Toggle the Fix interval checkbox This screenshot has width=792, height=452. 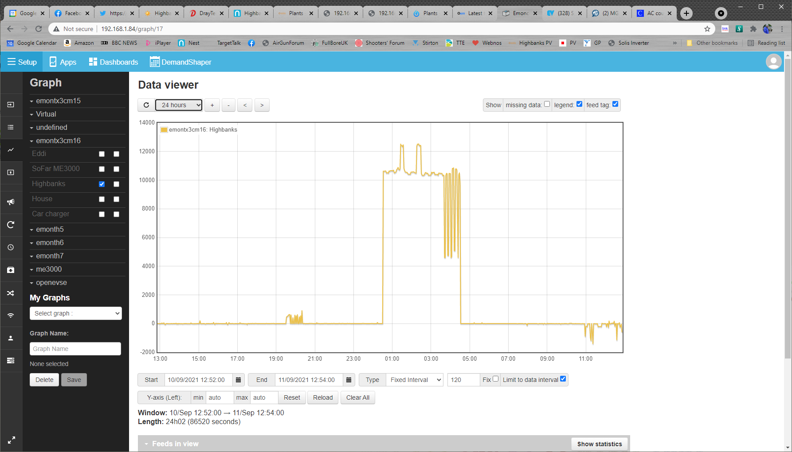[495, 379]
